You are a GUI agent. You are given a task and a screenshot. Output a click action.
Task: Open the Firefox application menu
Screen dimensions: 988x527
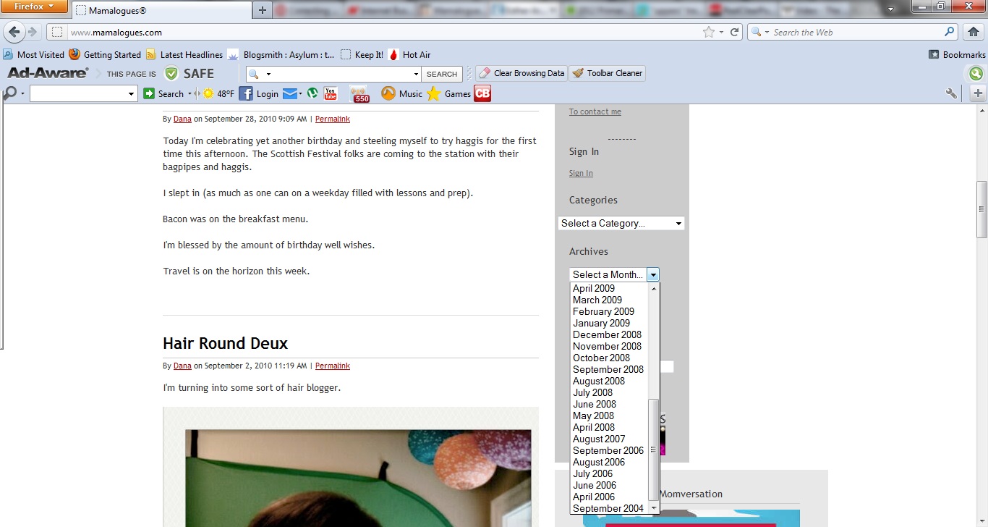tap(34, 7)
